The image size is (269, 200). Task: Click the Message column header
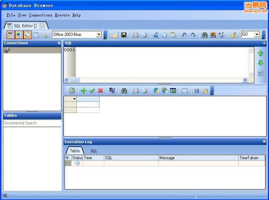(x=198, y=158)
